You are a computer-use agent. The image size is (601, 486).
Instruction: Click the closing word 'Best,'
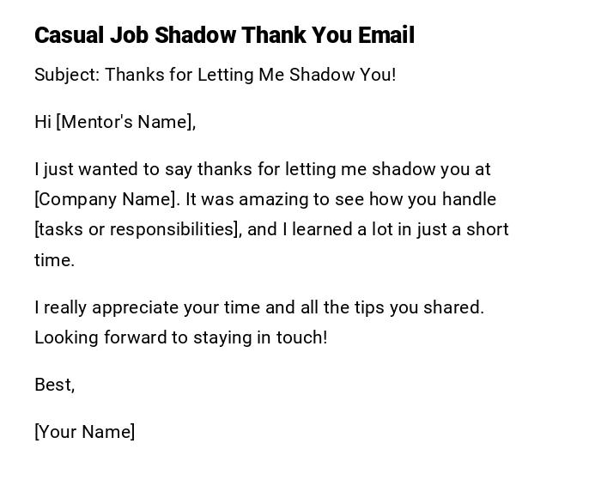(55, 385)
